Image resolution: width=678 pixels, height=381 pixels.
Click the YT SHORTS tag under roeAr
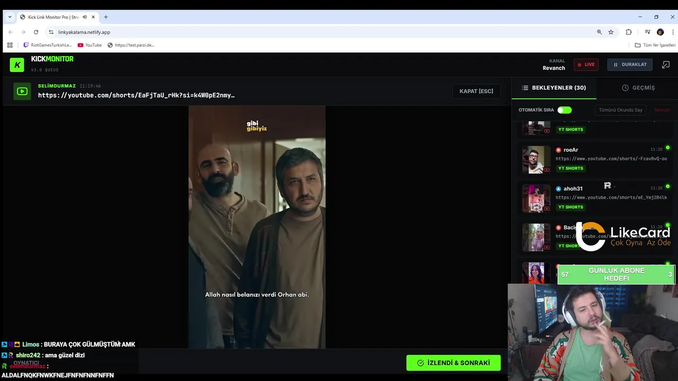tap(570, 168)
